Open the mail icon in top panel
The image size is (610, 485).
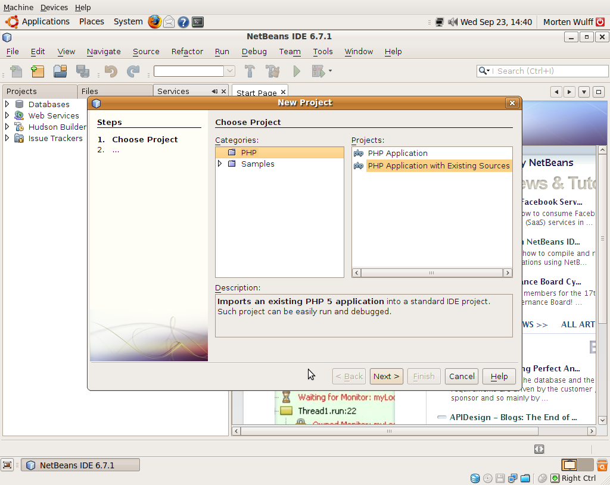coord(169,22)
